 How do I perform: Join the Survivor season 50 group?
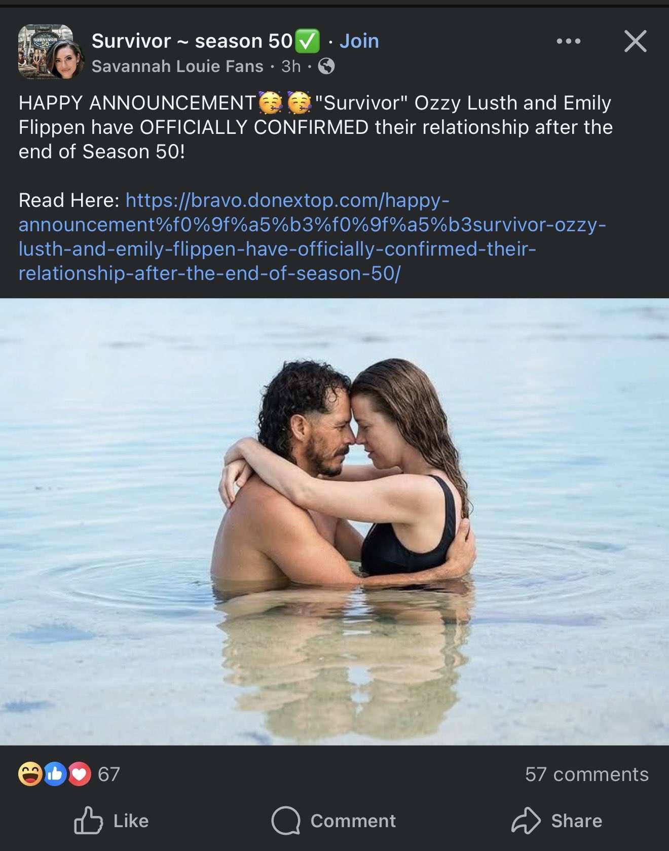pyautogui.click(x=359, y=41)
